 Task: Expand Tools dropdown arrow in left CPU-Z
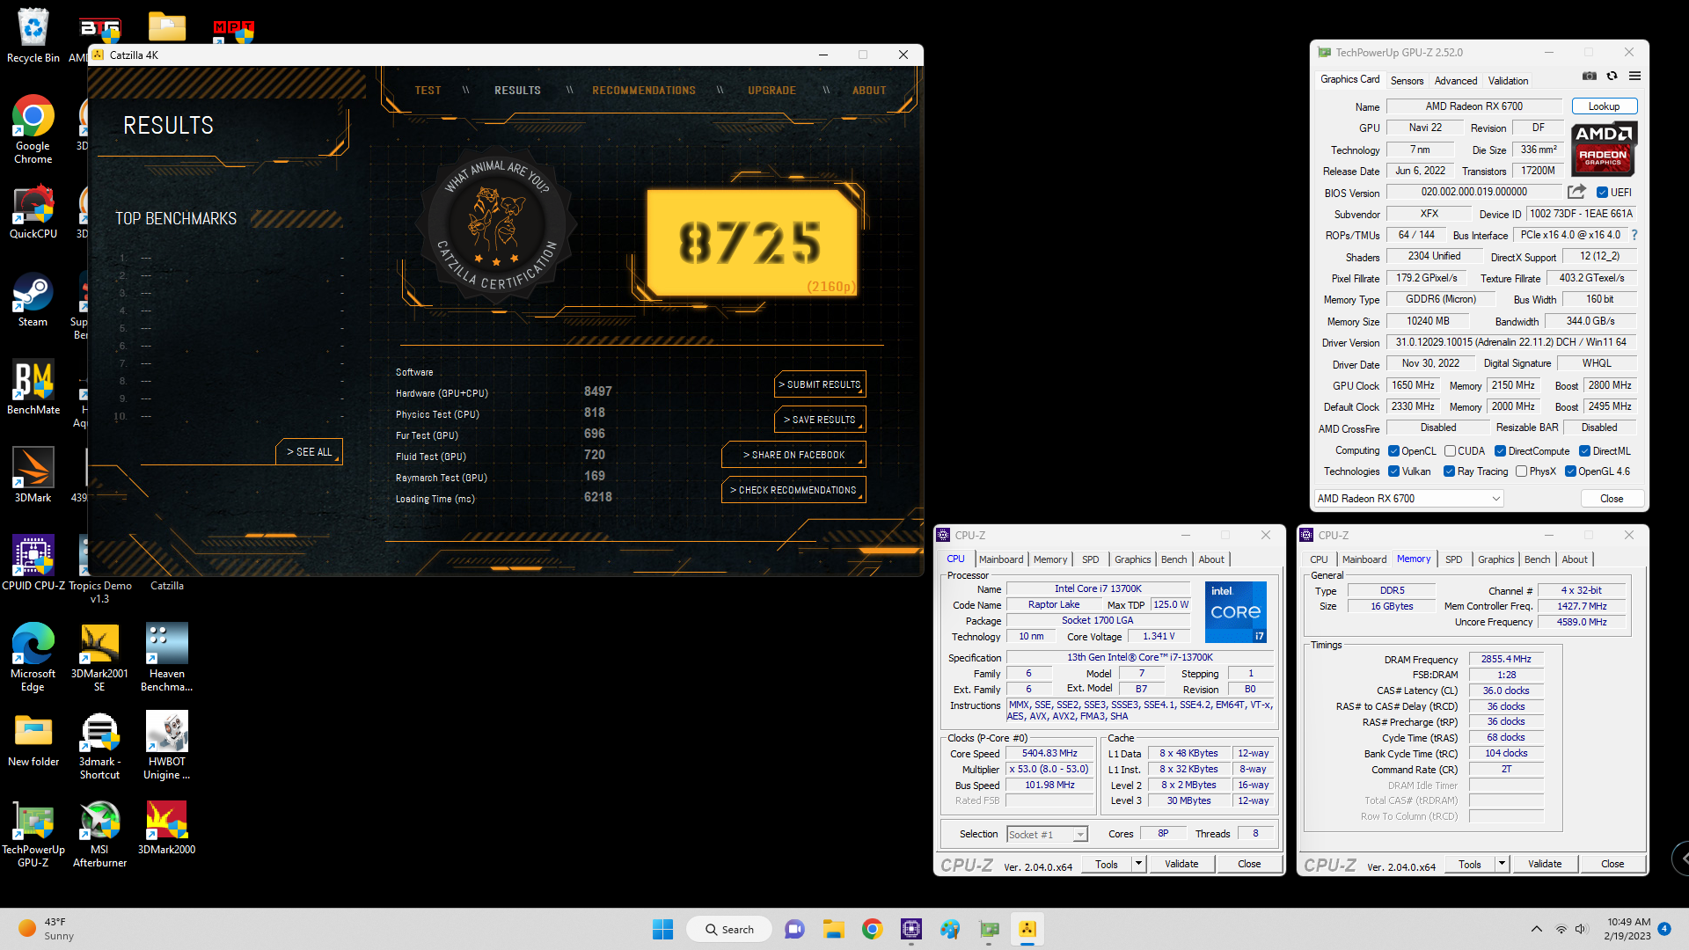tap(1138, 864)
